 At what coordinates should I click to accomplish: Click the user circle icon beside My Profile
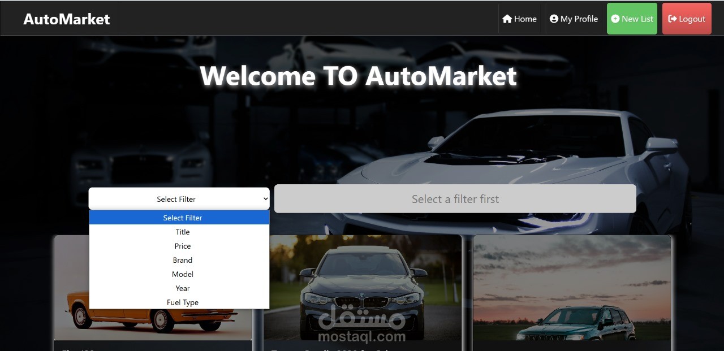tap(554, 19)
